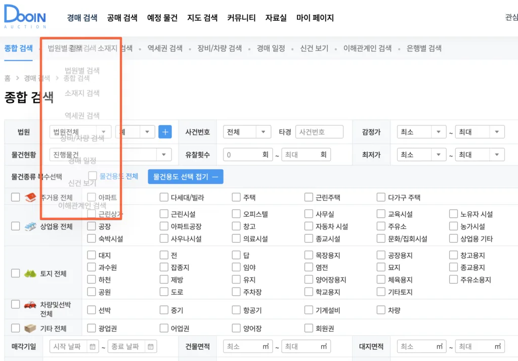Switch to the 신건 보기 tab in the submenu bar
Image resolution: width=518 pixels, height=361 pixels.
click(314, 48)
